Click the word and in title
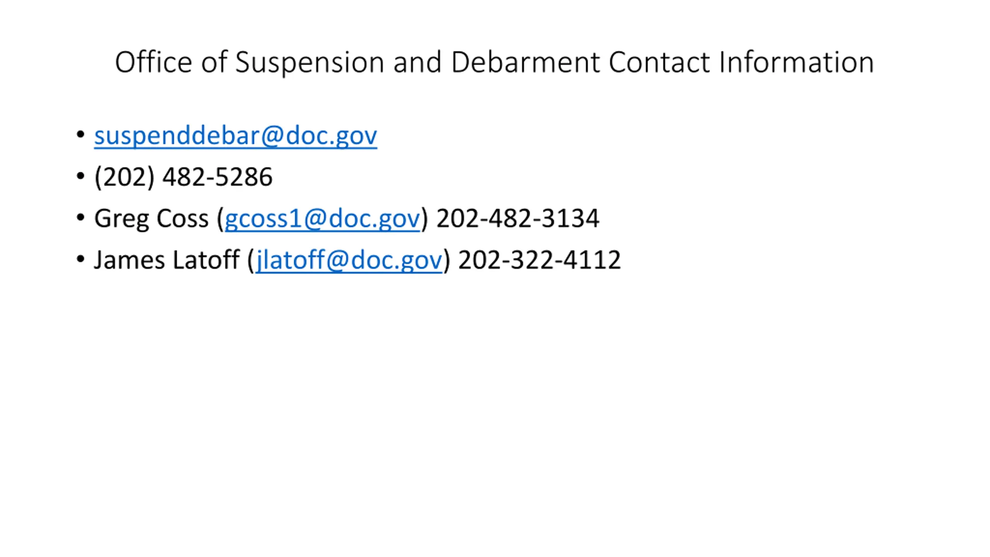 coord(417,62)
